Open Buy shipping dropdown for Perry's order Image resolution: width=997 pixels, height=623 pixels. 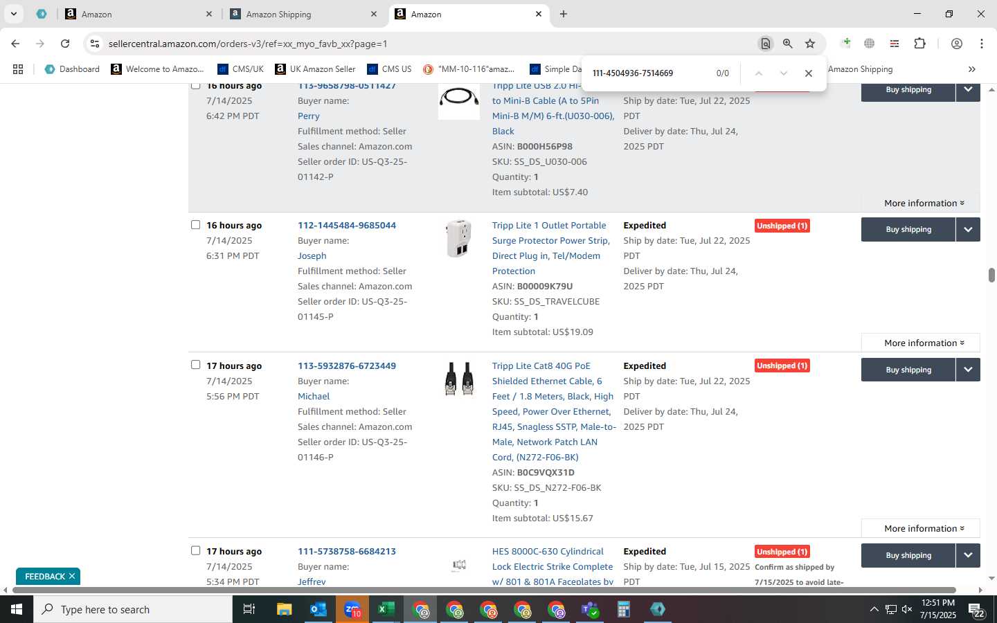(968, 91)
